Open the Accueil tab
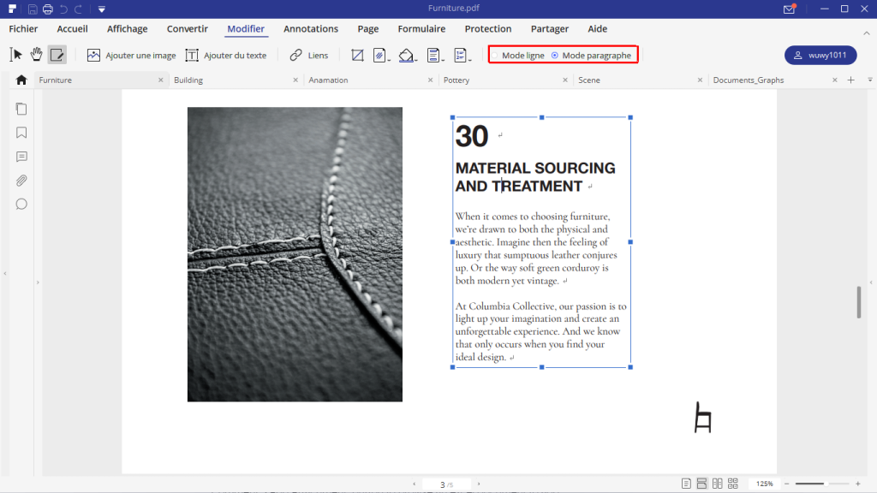 72,28
